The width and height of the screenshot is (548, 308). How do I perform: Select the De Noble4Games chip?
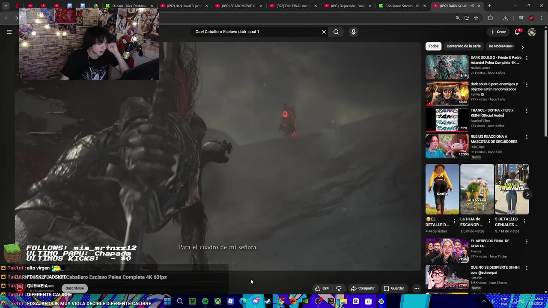[x=501, y=46]
